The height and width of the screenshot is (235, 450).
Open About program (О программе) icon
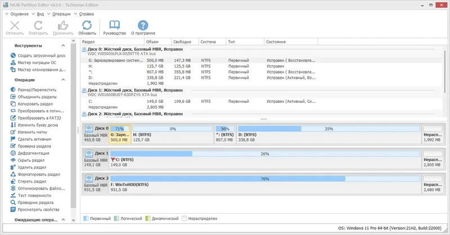143,25
